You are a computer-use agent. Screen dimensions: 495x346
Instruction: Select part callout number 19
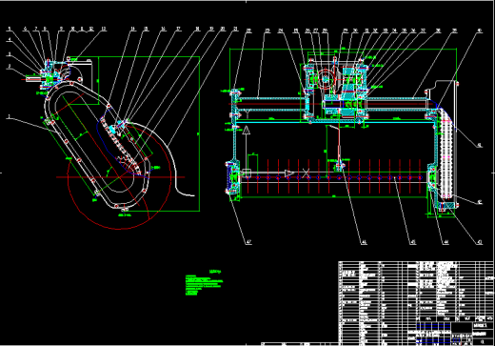[211, 29]
